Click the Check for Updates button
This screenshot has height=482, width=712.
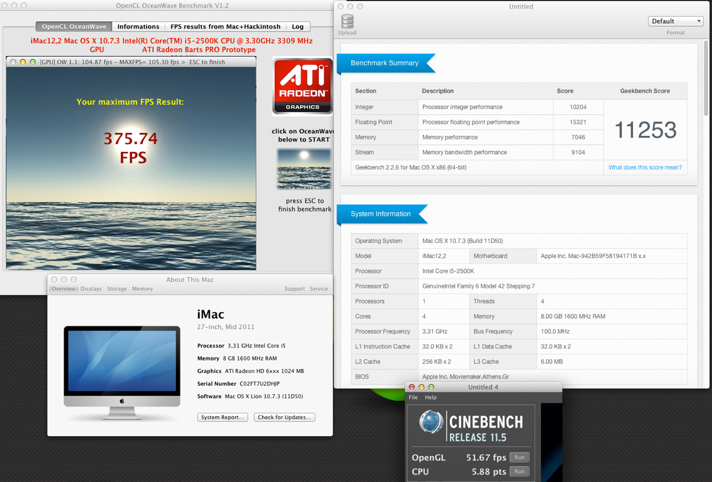pyautogui.click(x=284, y=417)
